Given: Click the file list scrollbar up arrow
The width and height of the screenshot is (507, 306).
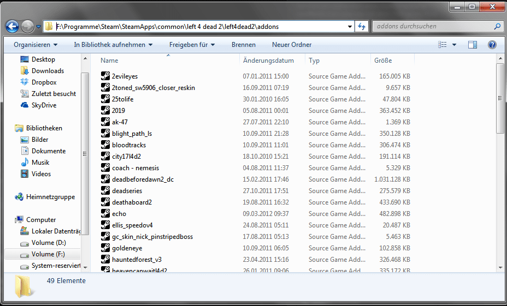Looking at the screenshot, I should click(500, 59).
